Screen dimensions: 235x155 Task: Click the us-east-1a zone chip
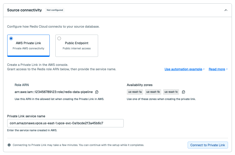[x=135, y=92]
